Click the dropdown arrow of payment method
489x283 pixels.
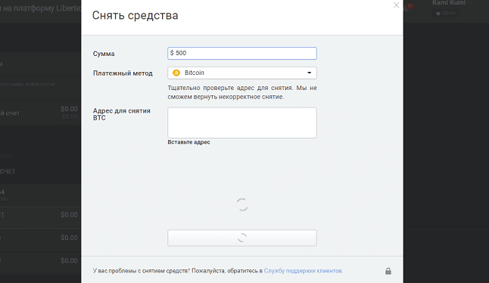(309, 73)
